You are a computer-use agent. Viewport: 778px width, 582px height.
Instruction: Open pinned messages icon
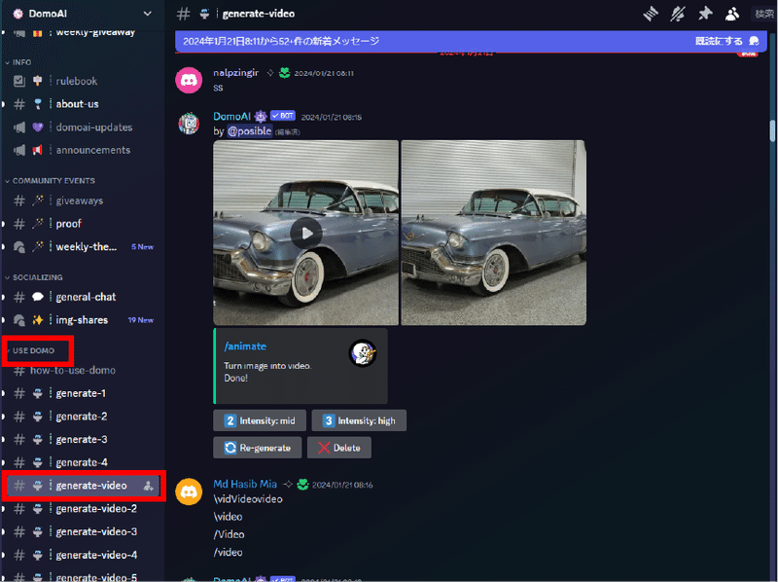tap(705, 14)
